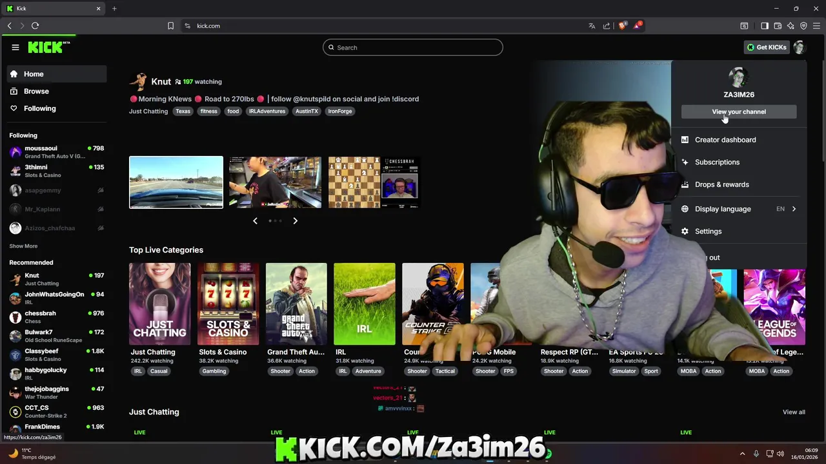
Task: Open the browser main menu icon
Action: pyautogui.click(x=816, y=26)
